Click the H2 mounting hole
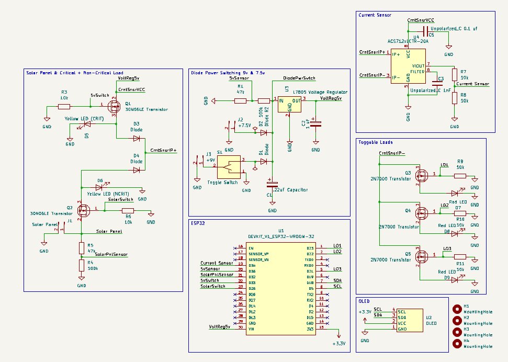The height and width of the screenshot is (362, 508). click(457, 321)
